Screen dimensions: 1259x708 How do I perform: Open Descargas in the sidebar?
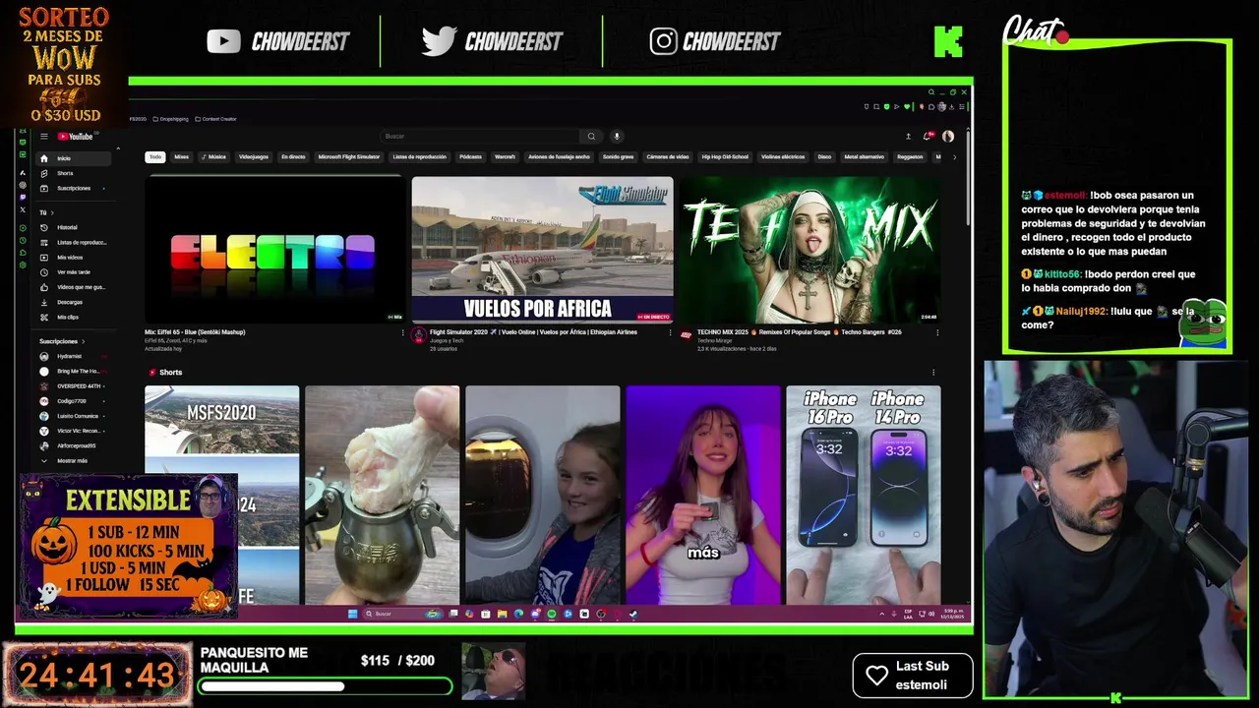[x=76, y=302]
